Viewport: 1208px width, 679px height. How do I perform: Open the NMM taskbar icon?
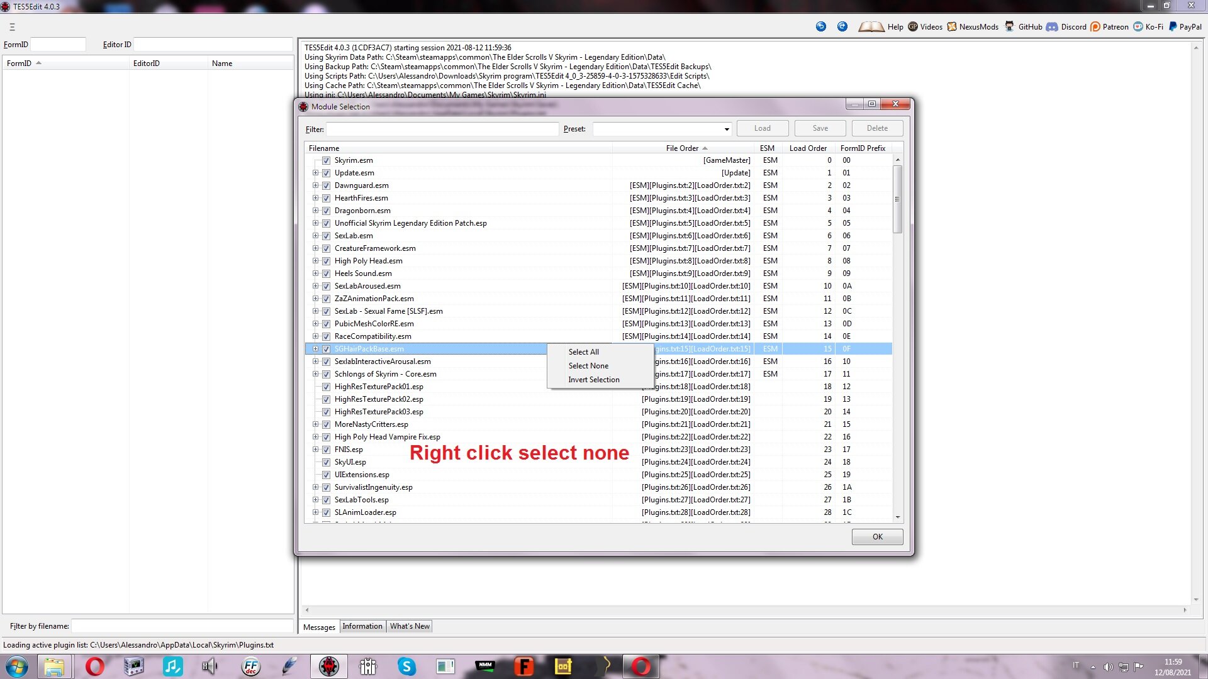484,665
